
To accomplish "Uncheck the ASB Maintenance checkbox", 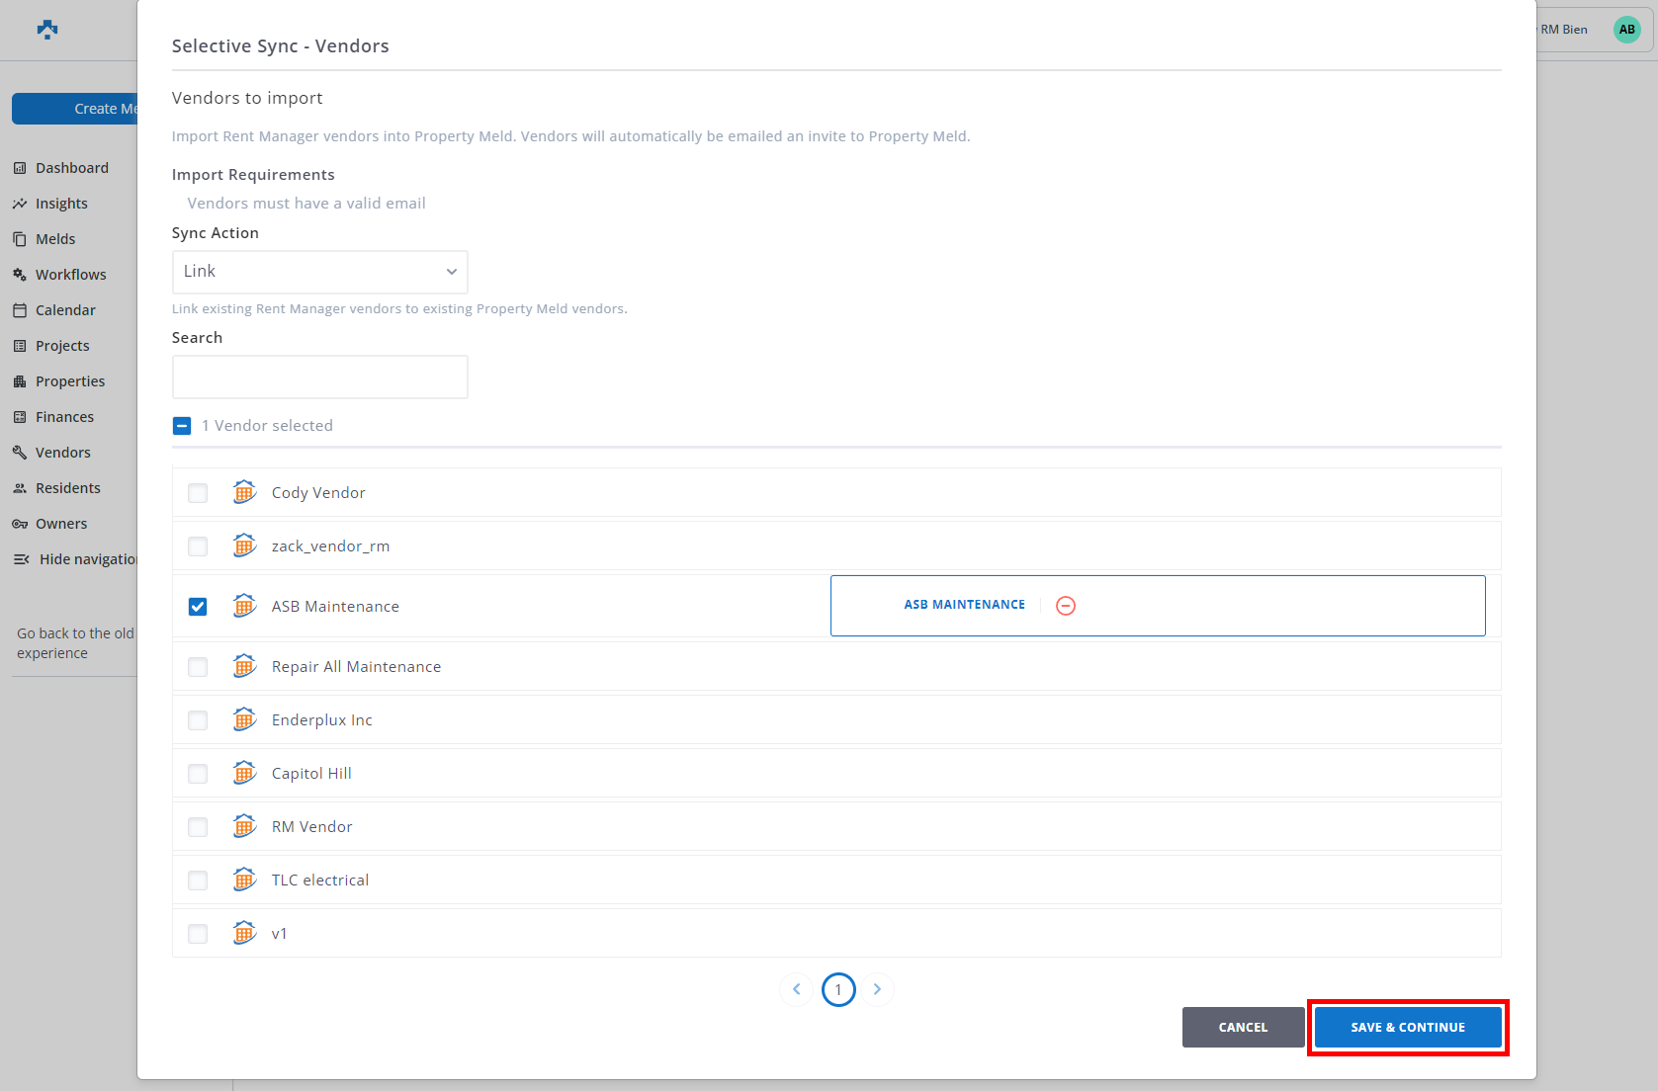I will pyautogui.click(x=198, y=607).
